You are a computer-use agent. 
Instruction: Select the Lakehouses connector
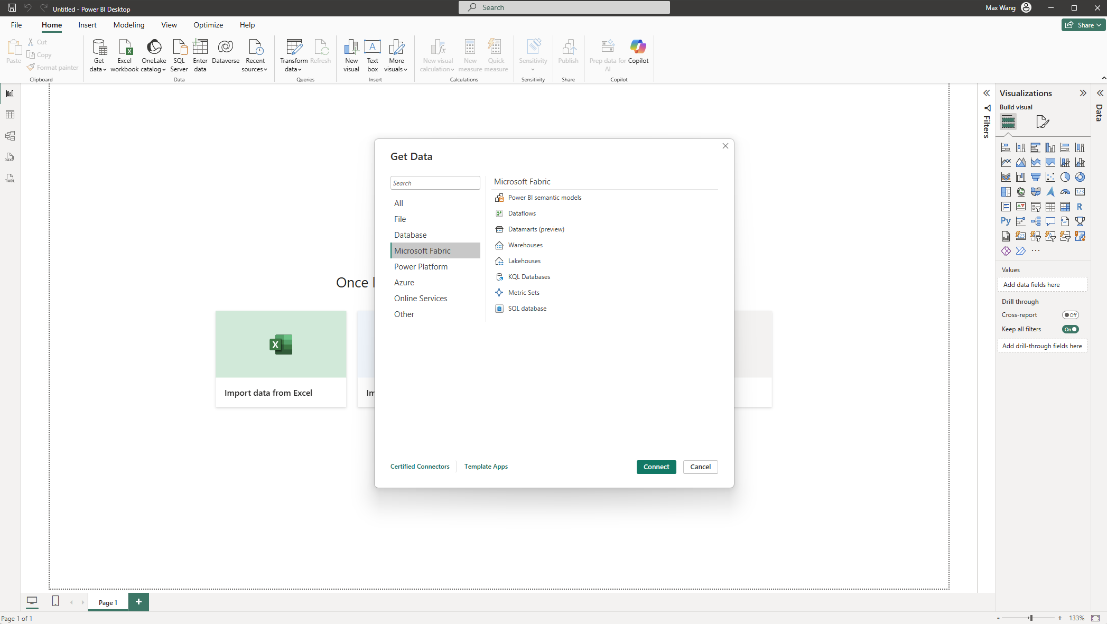(524, 261)
